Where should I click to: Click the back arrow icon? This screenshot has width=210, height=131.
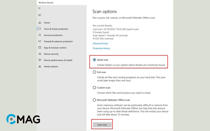(40, 8)
